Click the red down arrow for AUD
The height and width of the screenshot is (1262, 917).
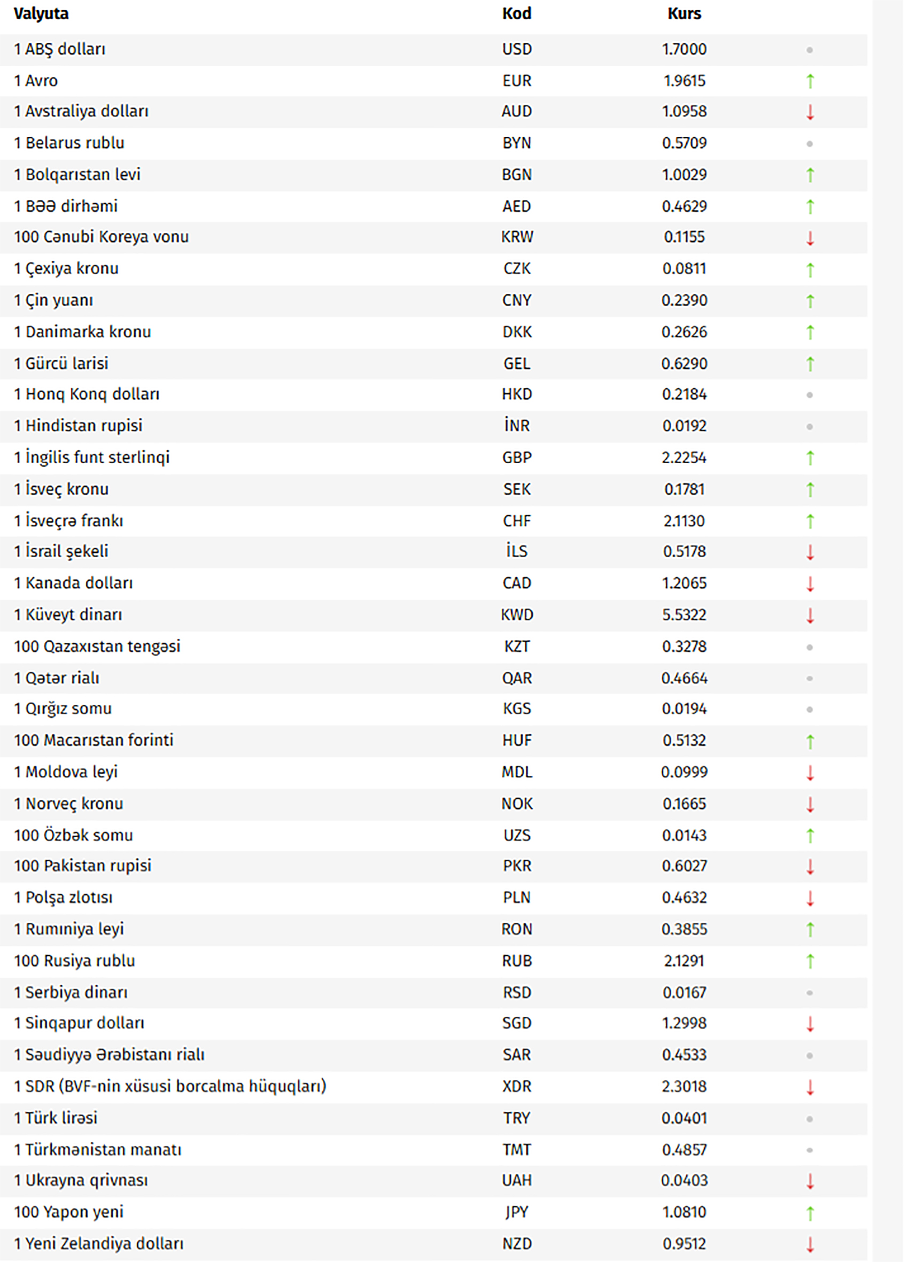click(810, 112)
